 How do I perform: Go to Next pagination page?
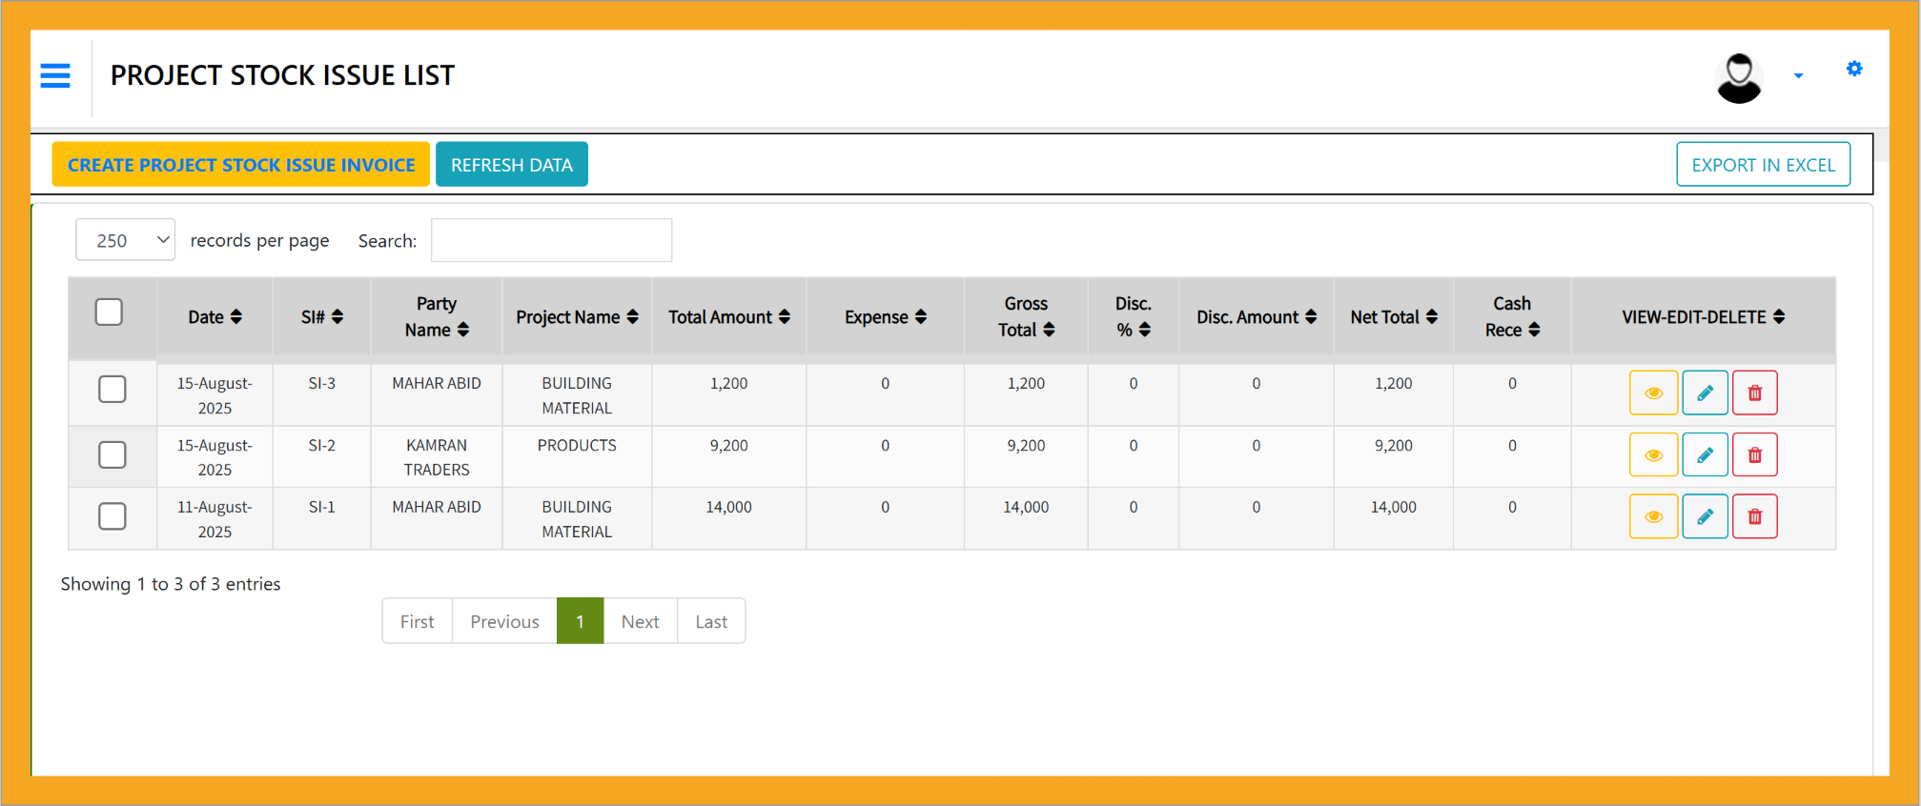[640, 621]
